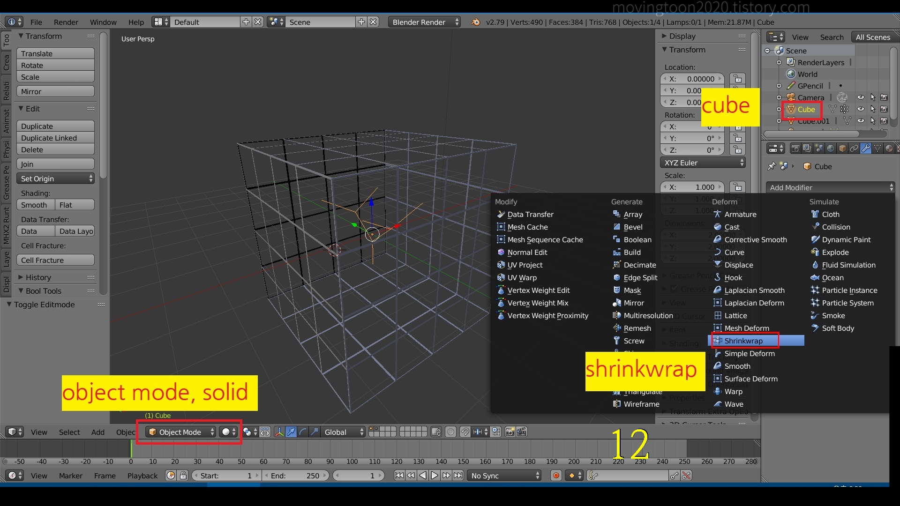Open the File menu

coord(36,22)
